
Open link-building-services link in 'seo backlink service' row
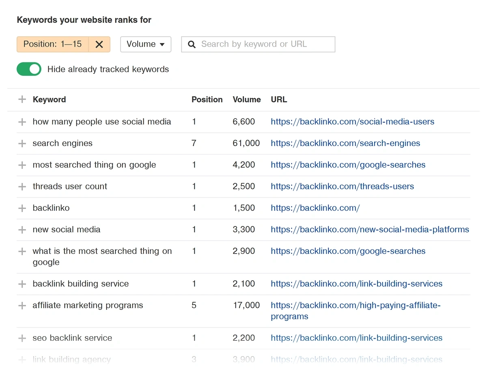(x=356, y=338)
